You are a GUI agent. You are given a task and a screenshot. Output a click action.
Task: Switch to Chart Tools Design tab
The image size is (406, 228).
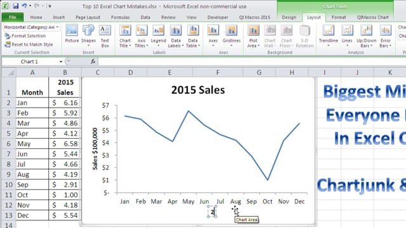click(289, 17)
